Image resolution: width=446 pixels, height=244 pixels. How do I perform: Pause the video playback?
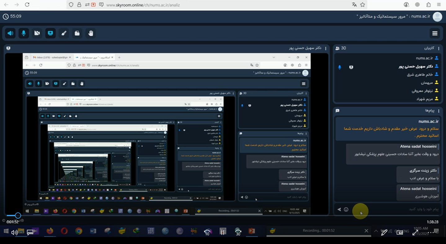click(222, 232)
